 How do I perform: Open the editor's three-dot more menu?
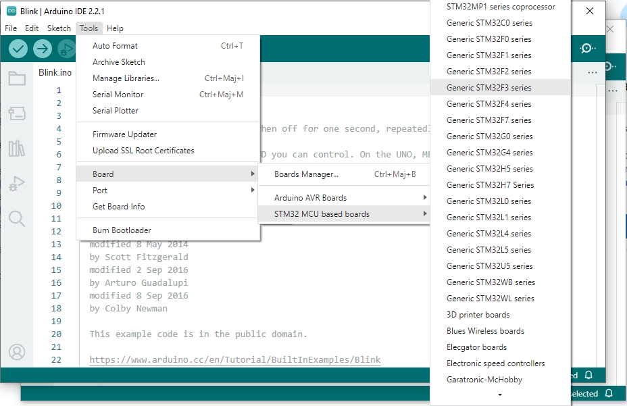point(593,72)
